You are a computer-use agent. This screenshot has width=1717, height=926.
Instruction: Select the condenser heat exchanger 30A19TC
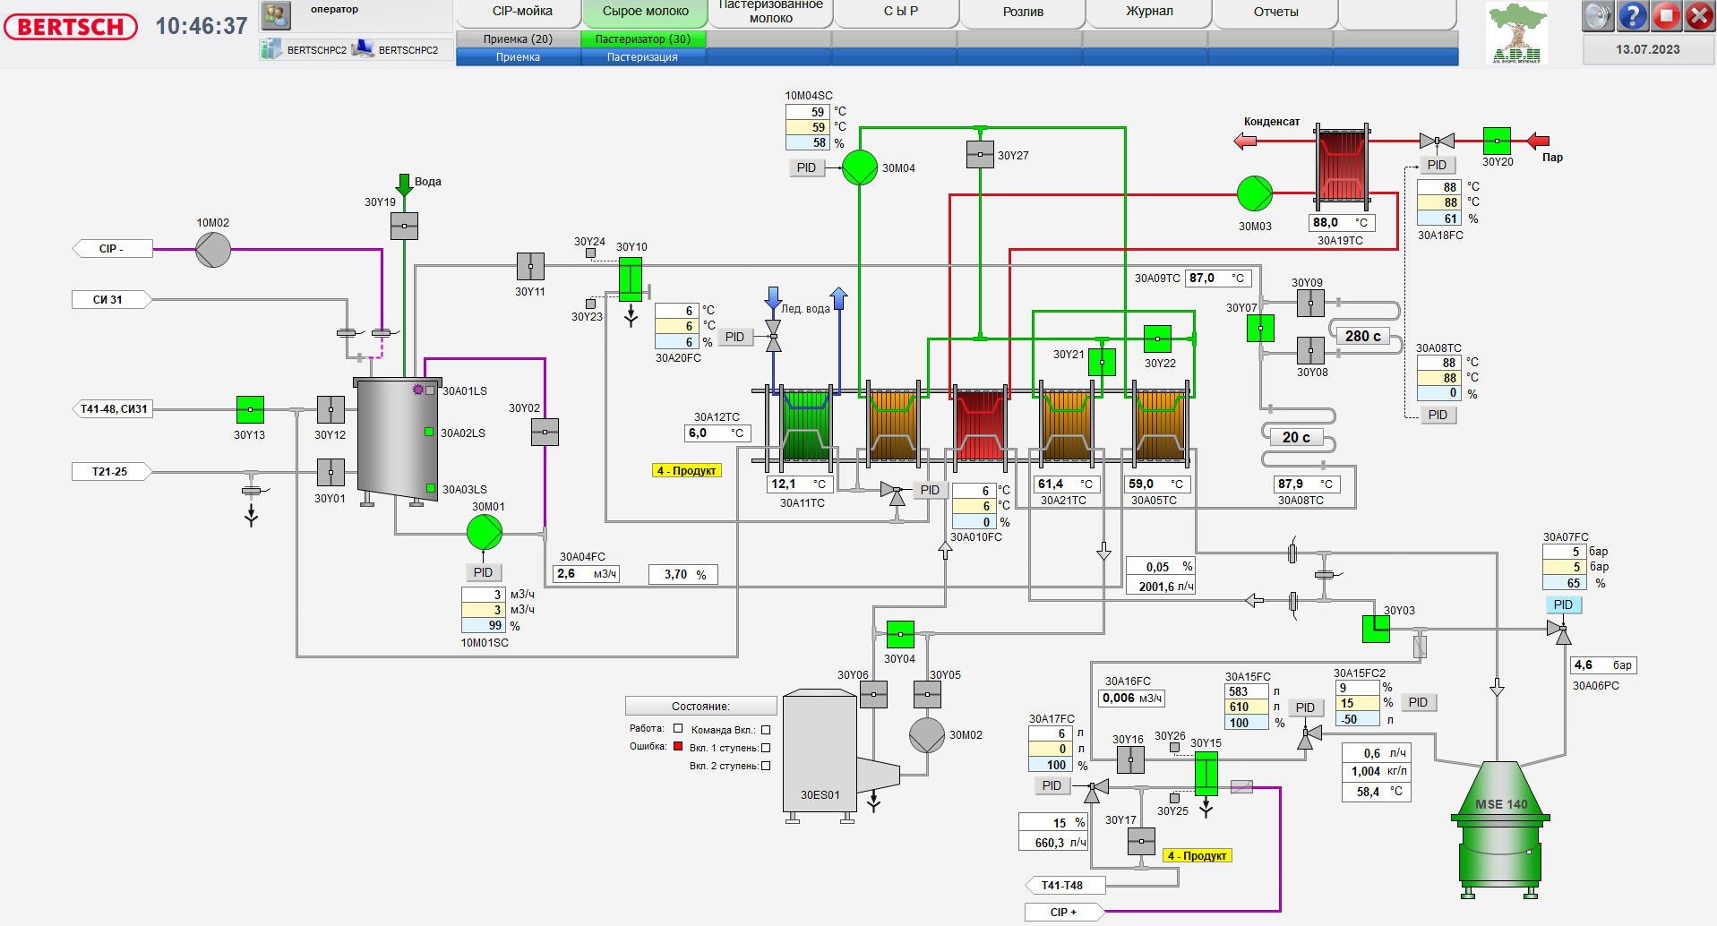coord(1340,167)
